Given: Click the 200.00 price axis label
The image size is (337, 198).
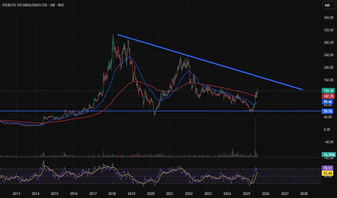Looking at the screenshot, I should coord(328,67).
